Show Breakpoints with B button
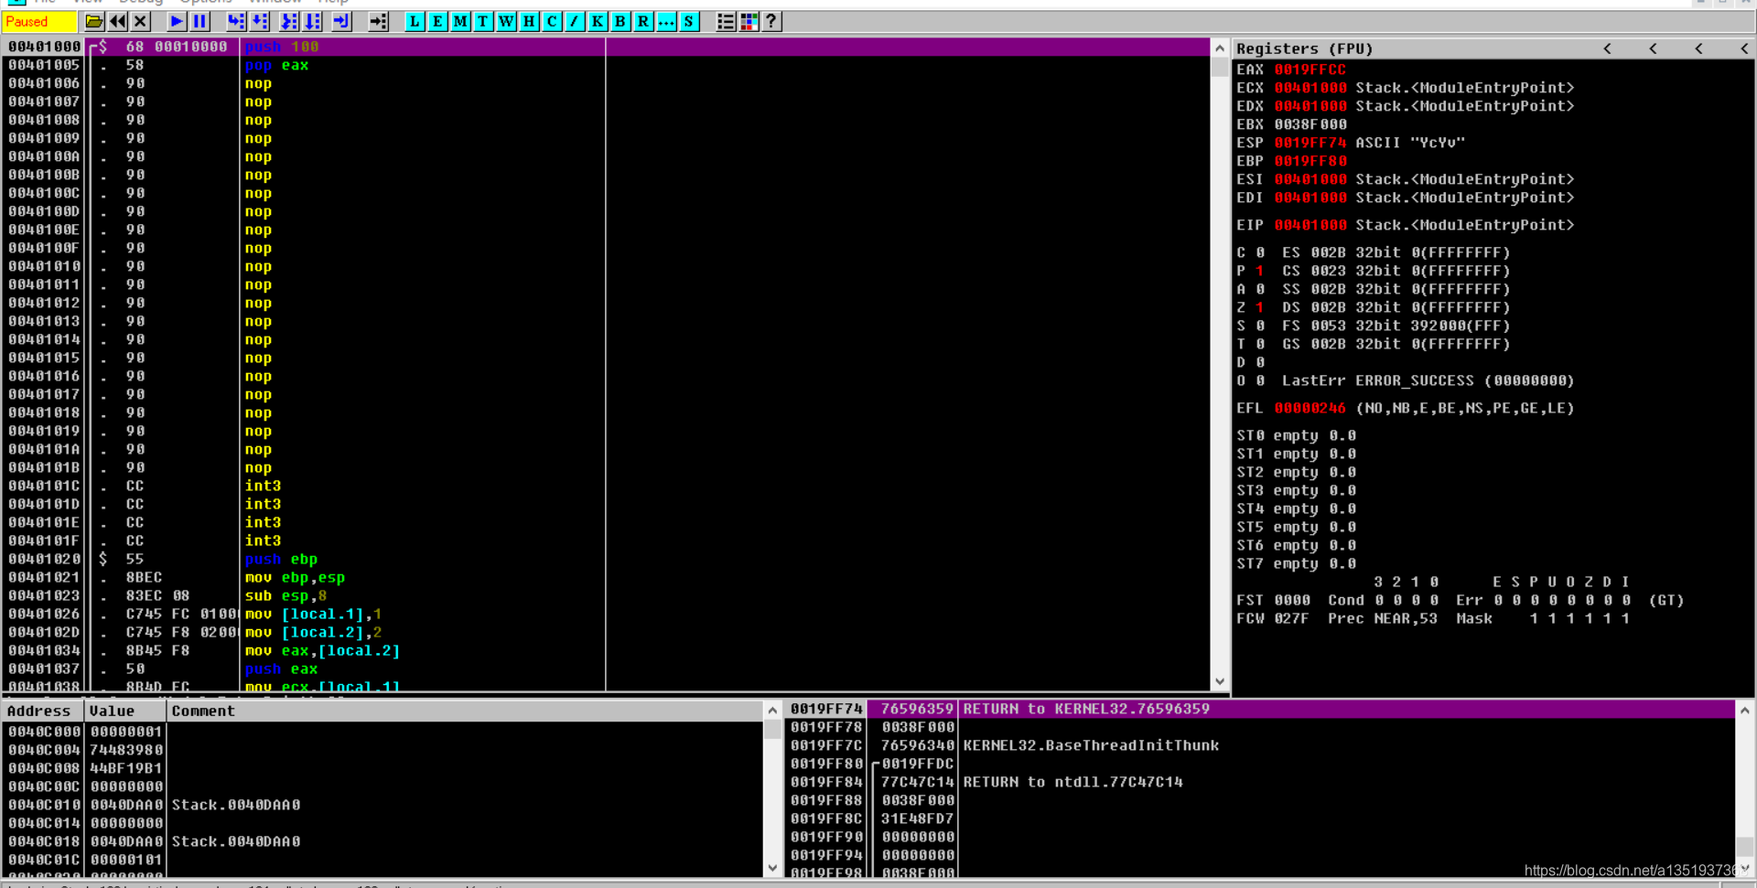 click(x=620, y=21)
